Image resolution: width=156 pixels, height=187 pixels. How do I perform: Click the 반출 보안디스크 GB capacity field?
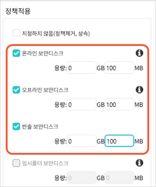click(x=82, y=141)
